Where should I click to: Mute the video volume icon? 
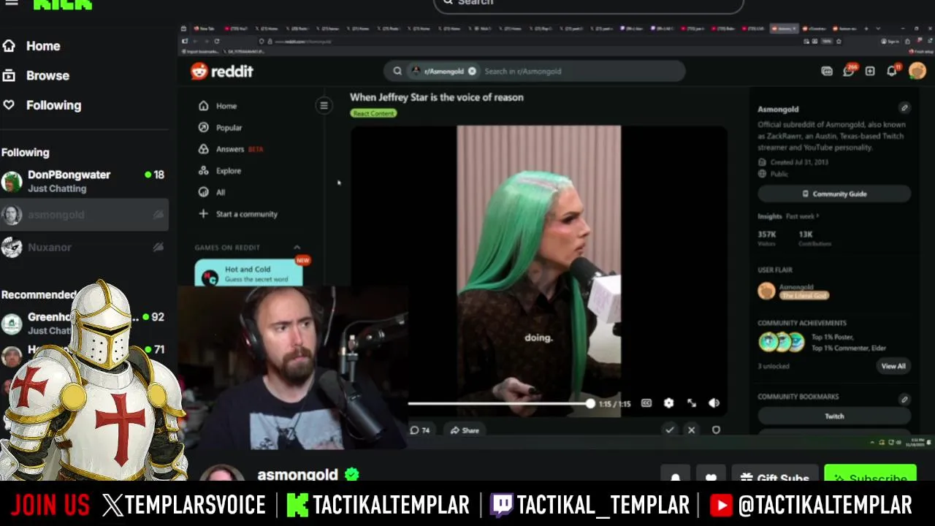(x=714, y=403)
